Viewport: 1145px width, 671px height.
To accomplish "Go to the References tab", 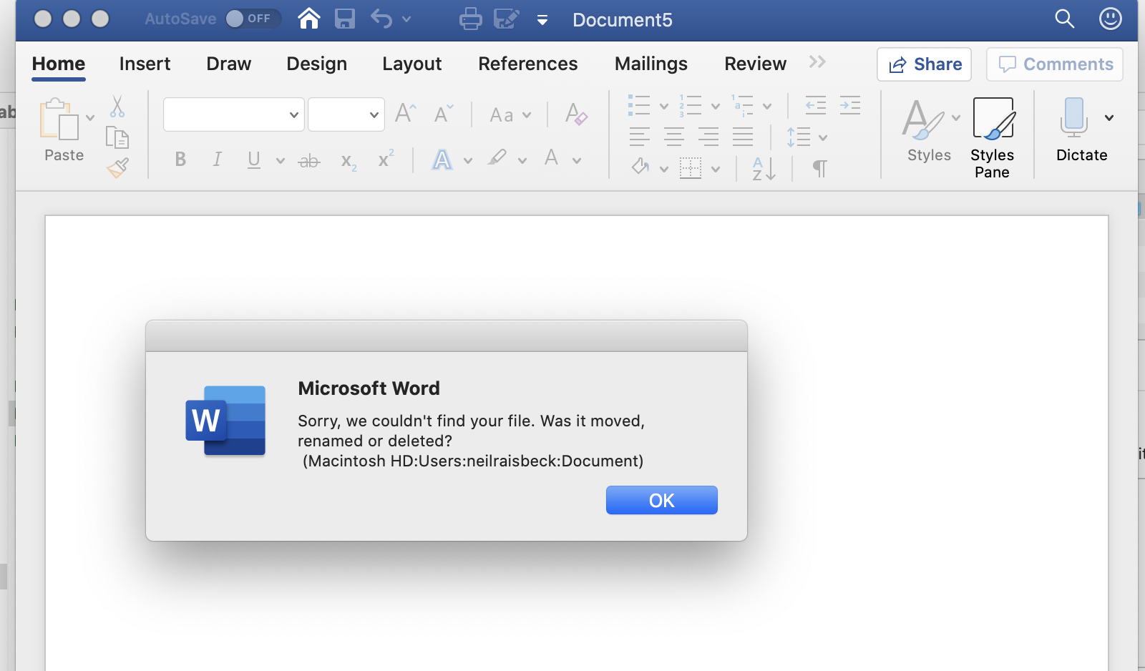I will click(528, 64).
